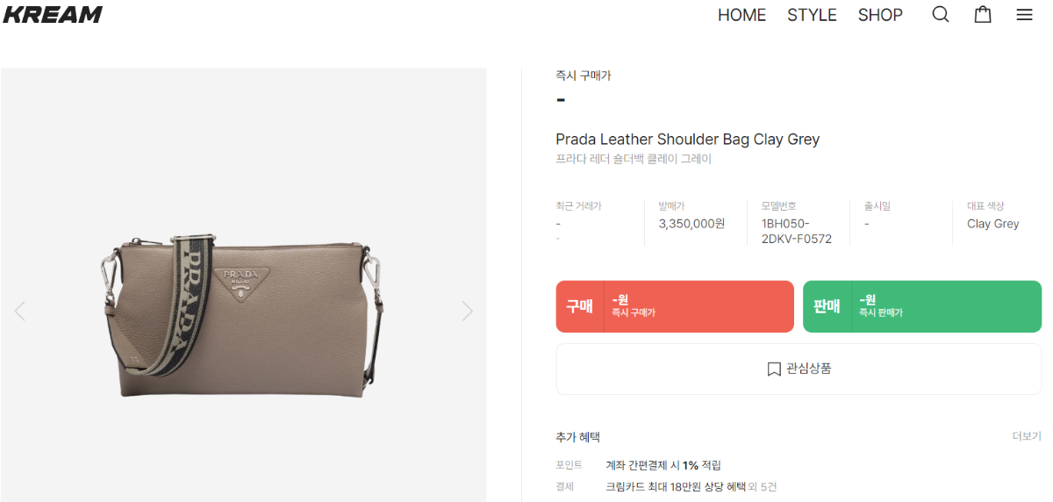Select the Prada Leather Shoulder Bag title

click(x=687, y=139)
